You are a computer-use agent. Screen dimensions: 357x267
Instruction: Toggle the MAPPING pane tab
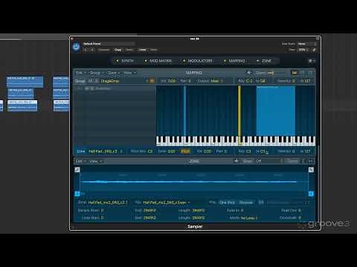point(234,61)
